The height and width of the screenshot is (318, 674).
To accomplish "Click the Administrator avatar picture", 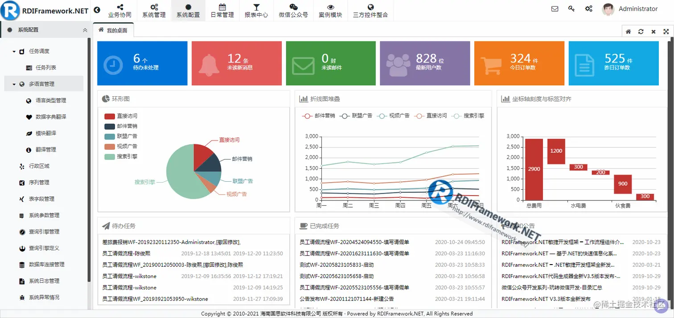I will pos(608,9).
